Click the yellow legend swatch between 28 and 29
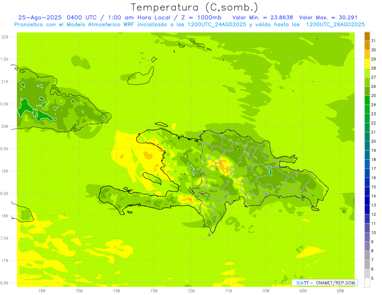The width and height of the screenshot is (382, 295). pos(367,64)
